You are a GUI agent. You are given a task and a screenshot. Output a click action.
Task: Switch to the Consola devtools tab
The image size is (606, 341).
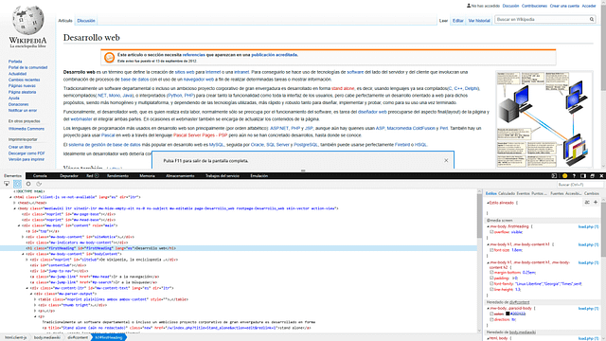click(x=40, y=176)
